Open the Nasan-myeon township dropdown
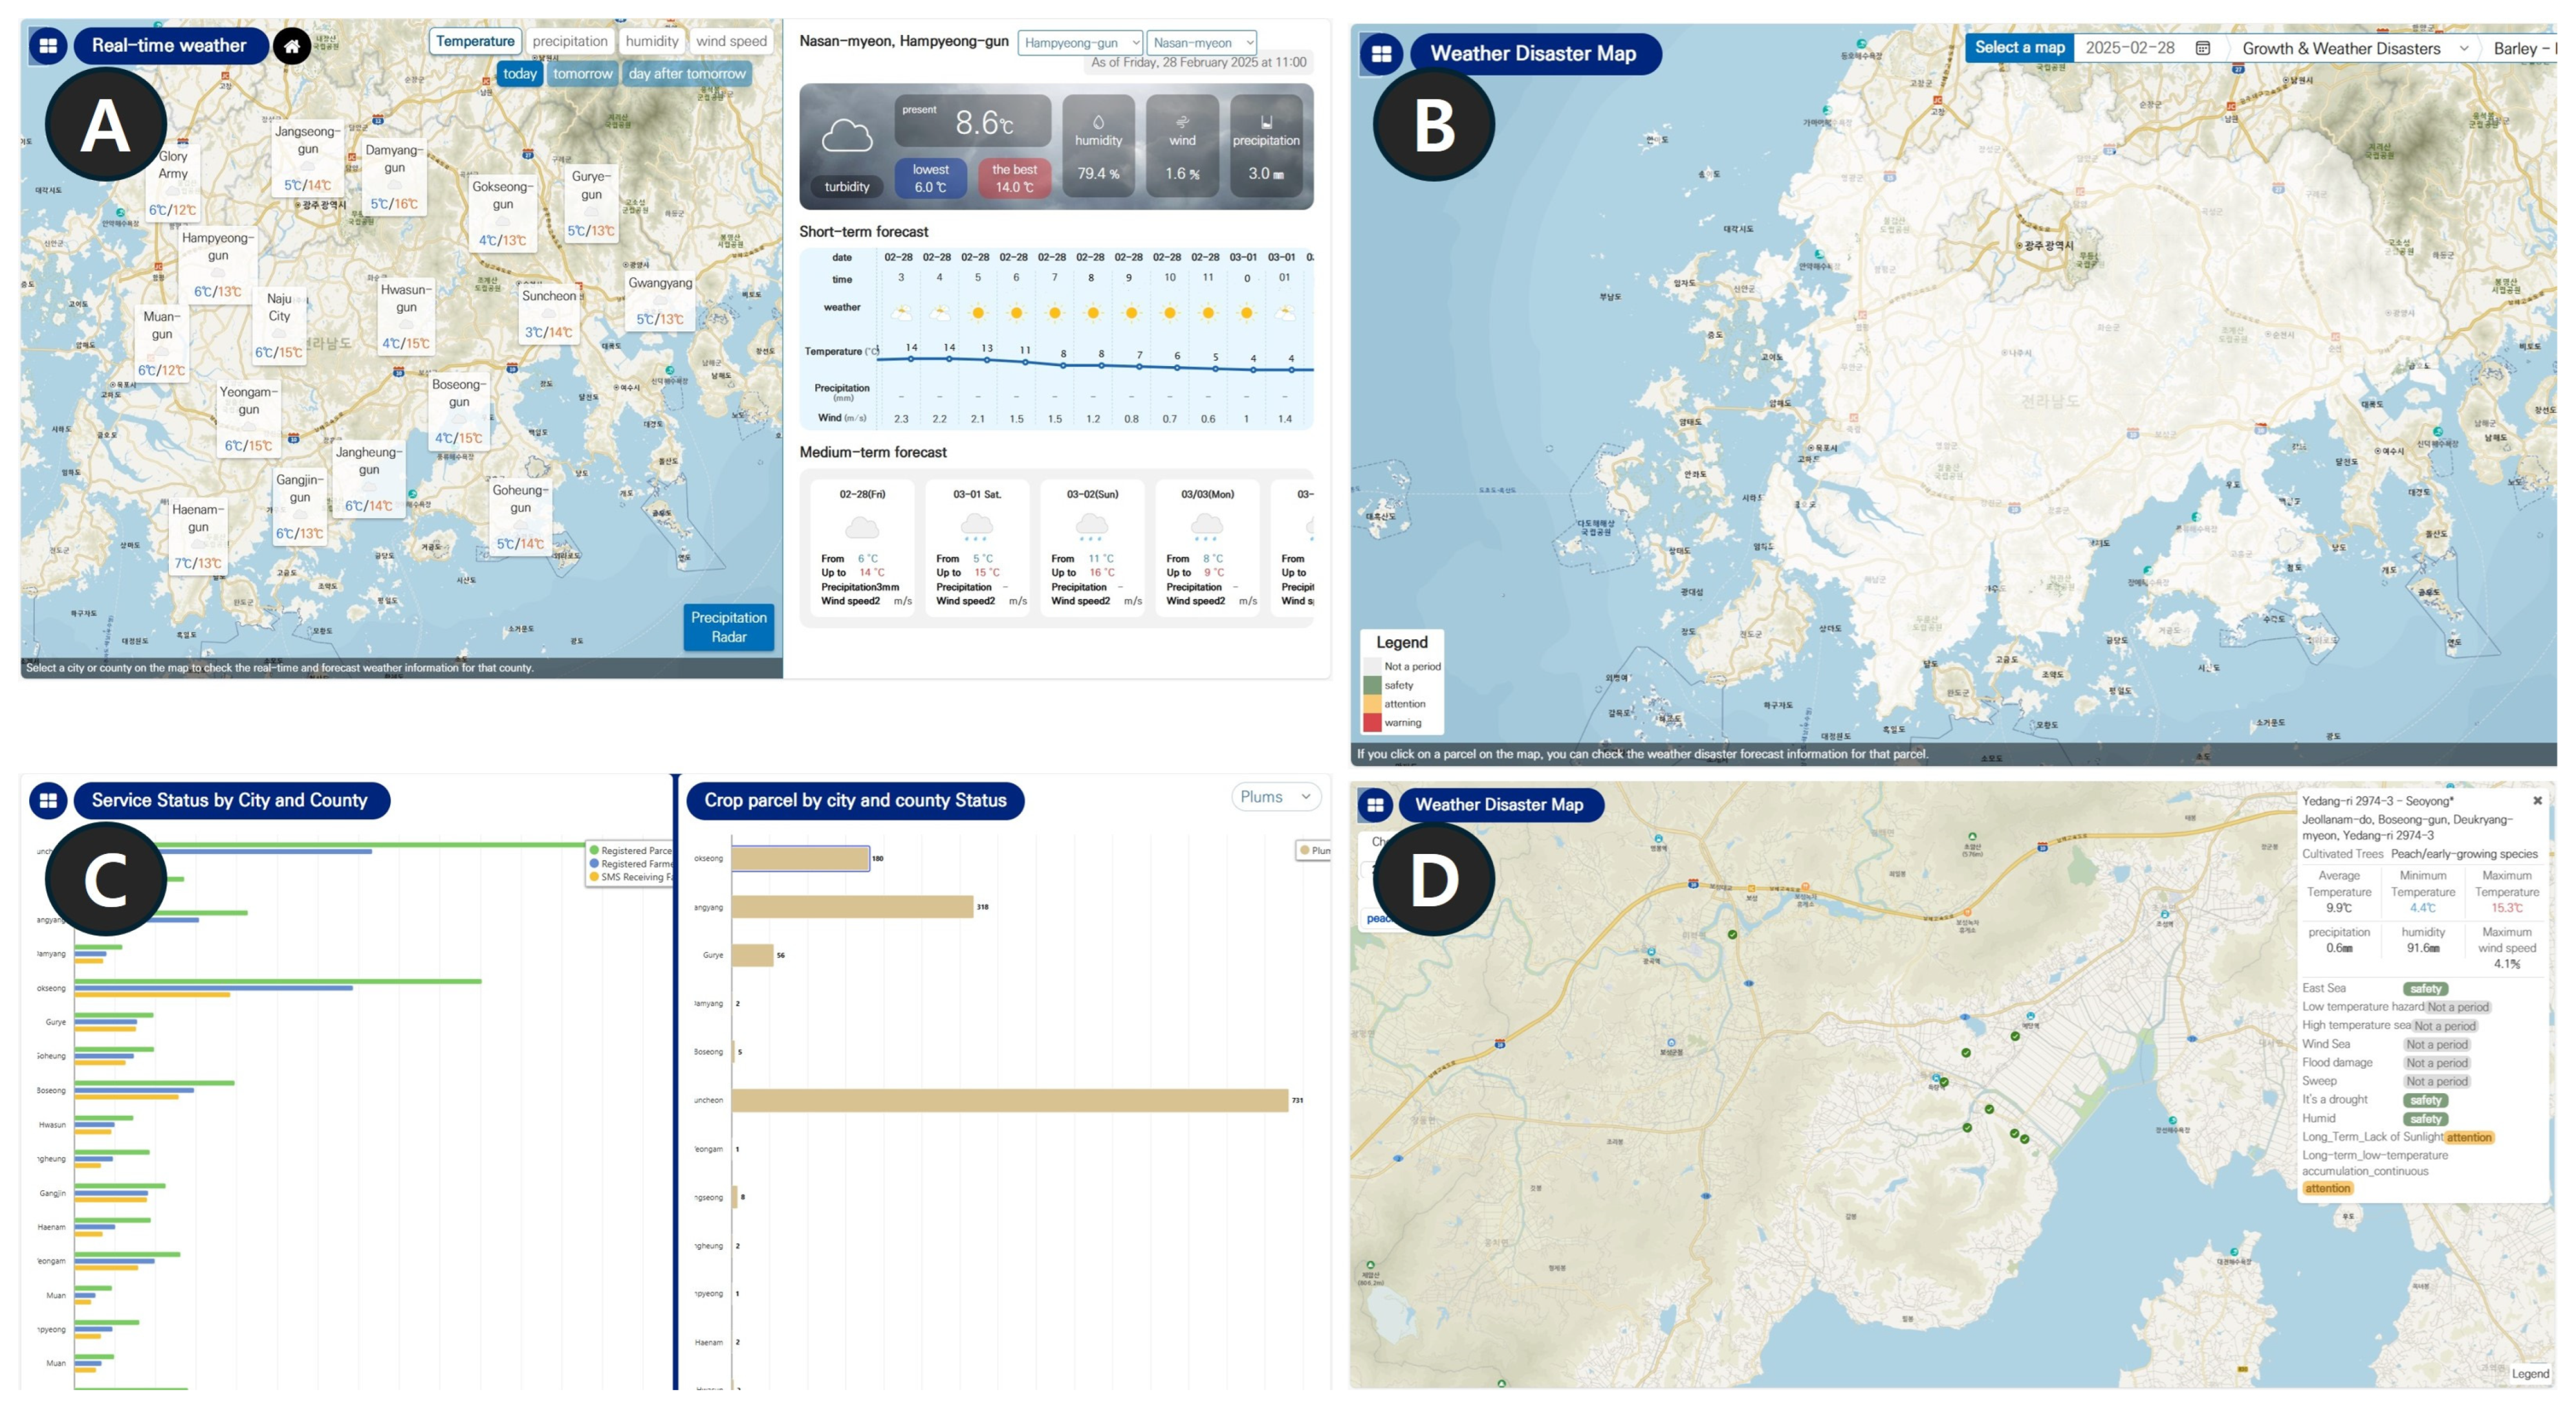 point(1201,43)
